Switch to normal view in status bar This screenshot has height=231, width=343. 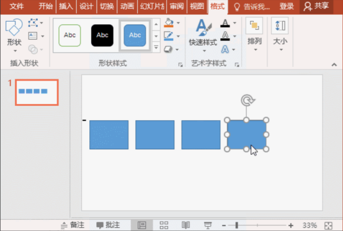142,225
